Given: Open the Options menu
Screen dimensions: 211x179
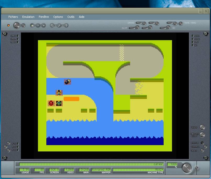Looking at the screenshot, I should click(58, 17).
